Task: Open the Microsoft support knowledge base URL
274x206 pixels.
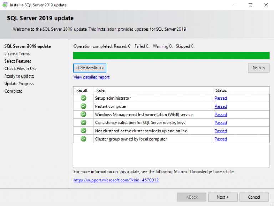Action: click(116, 180)
